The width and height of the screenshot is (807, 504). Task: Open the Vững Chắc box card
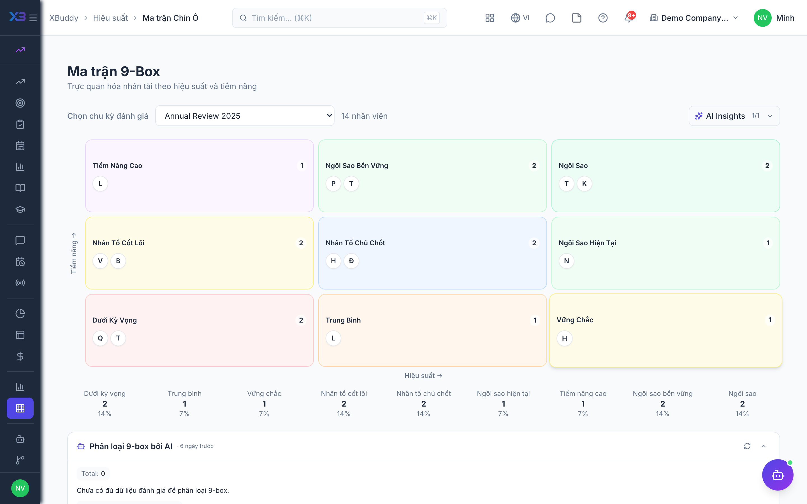click(x=665, y=330)
